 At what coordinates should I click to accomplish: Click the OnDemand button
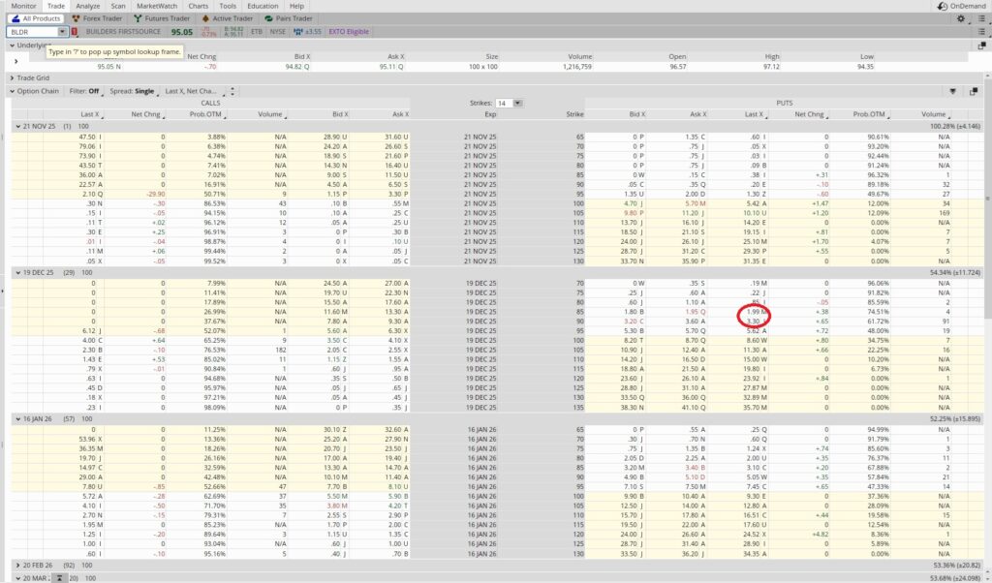click(x=963, y=5)
